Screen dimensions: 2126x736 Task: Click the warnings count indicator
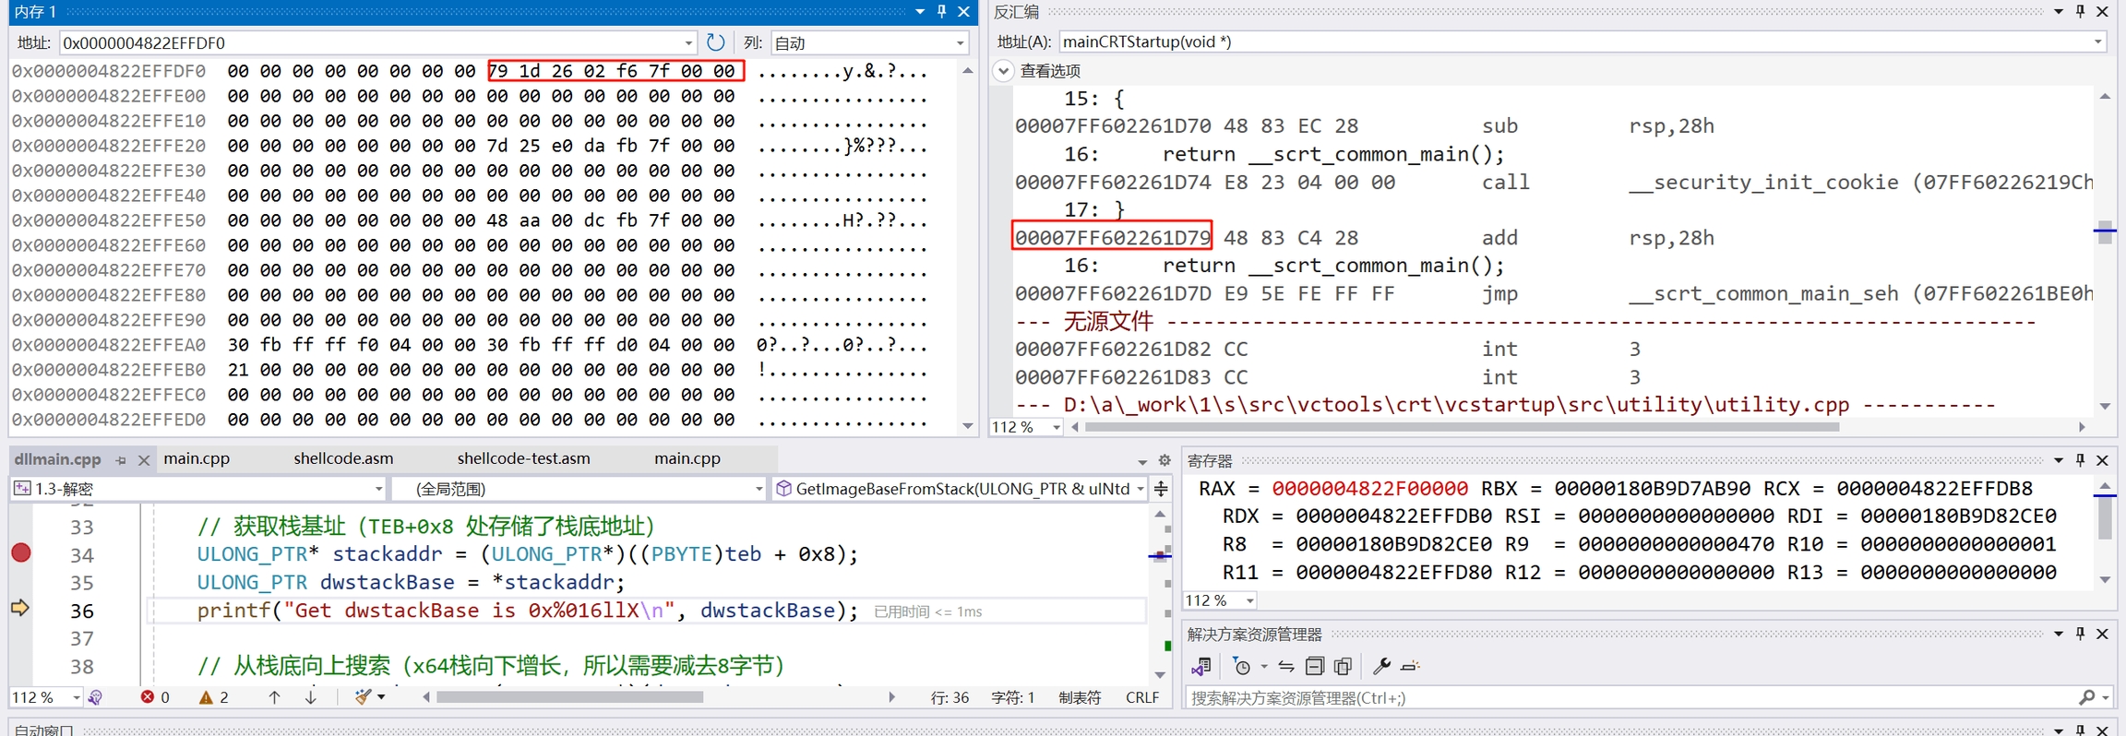click(213, 697)
